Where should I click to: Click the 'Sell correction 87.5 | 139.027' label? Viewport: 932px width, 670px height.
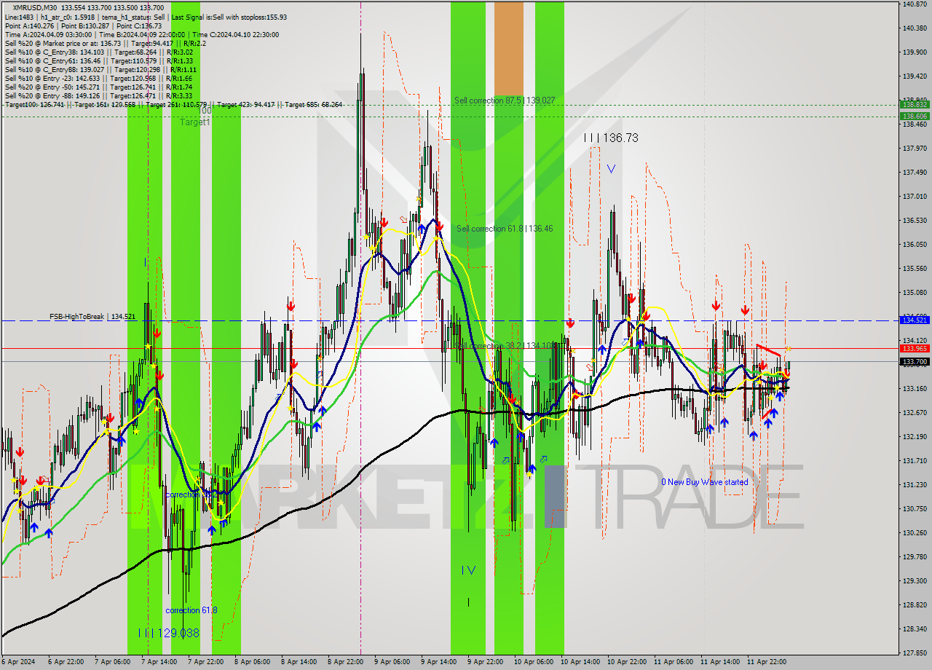(505, 100)
